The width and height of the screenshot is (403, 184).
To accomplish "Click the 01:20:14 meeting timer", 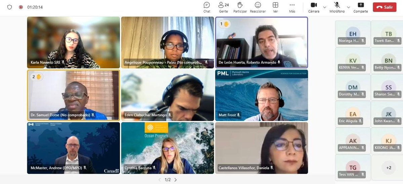I will point(35,7).
